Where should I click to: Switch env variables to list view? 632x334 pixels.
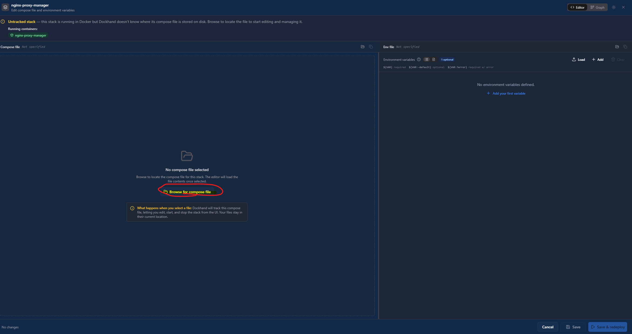[427, 59]
